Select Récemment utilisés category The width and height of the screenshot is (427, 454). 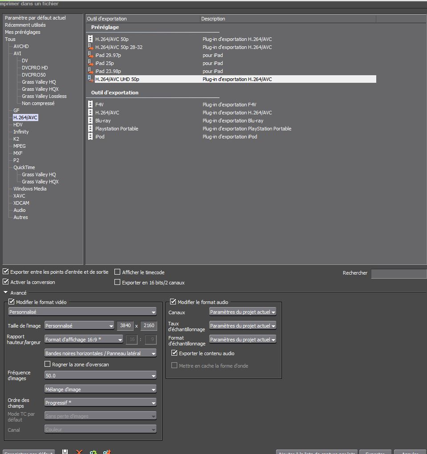pyautogui.click(x=25, y=25)
